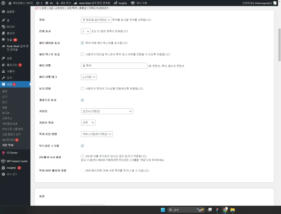This screenshot has height=214, width=281.
Task: Switch to 일반 tab link at top
Action: tap(37, 8)
